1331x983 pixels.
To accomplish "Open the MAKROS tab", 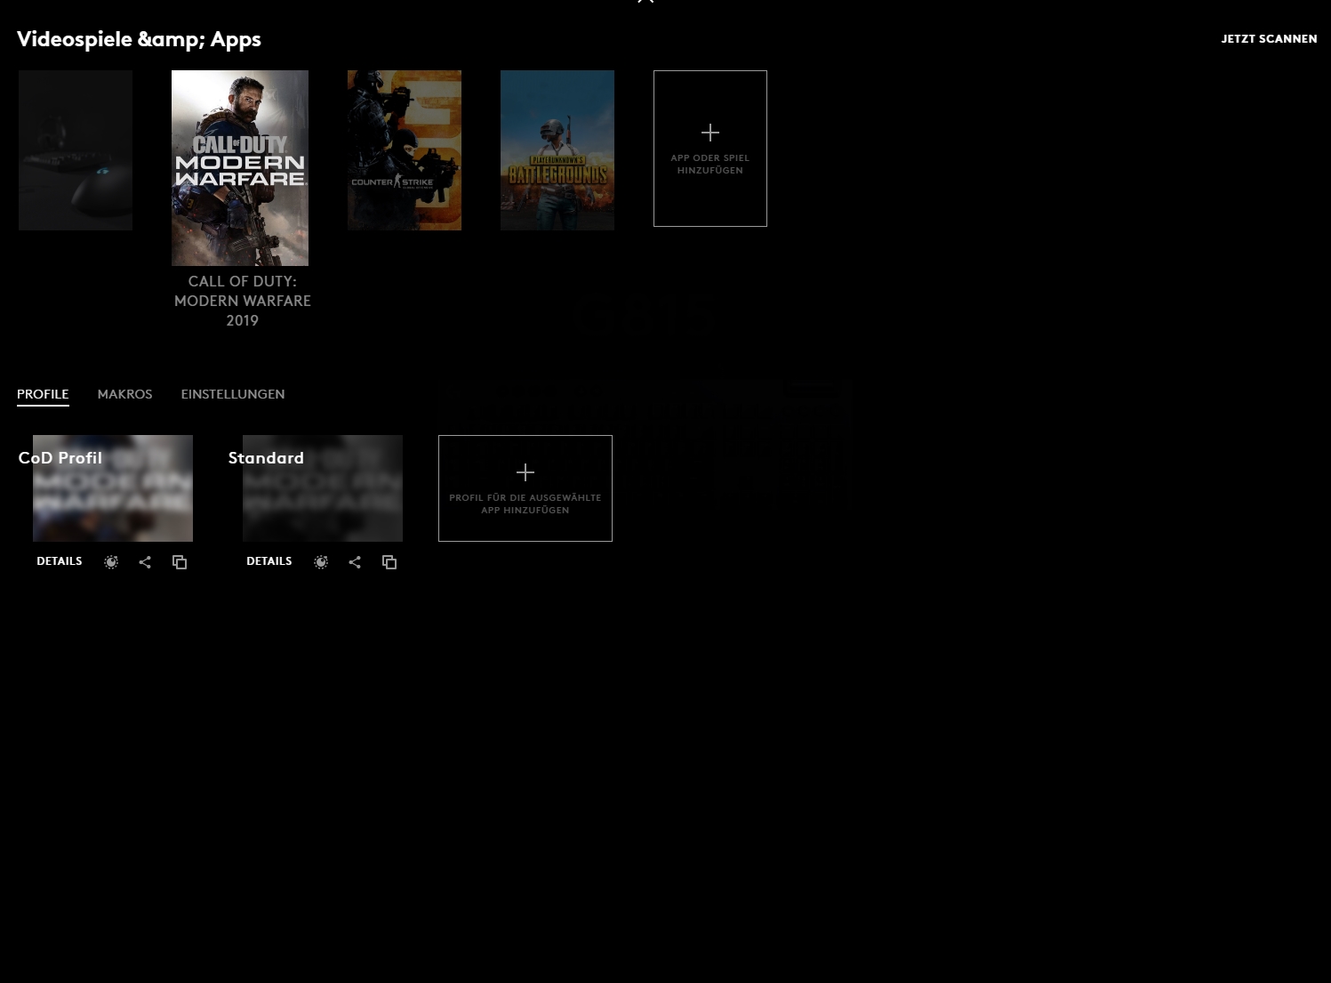I will (124, 394).
